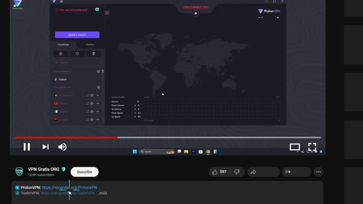Screen dimensions: 363x204
Task: Click the country list scrollbar
Action: pyautogui.click(x=103, y=71)
